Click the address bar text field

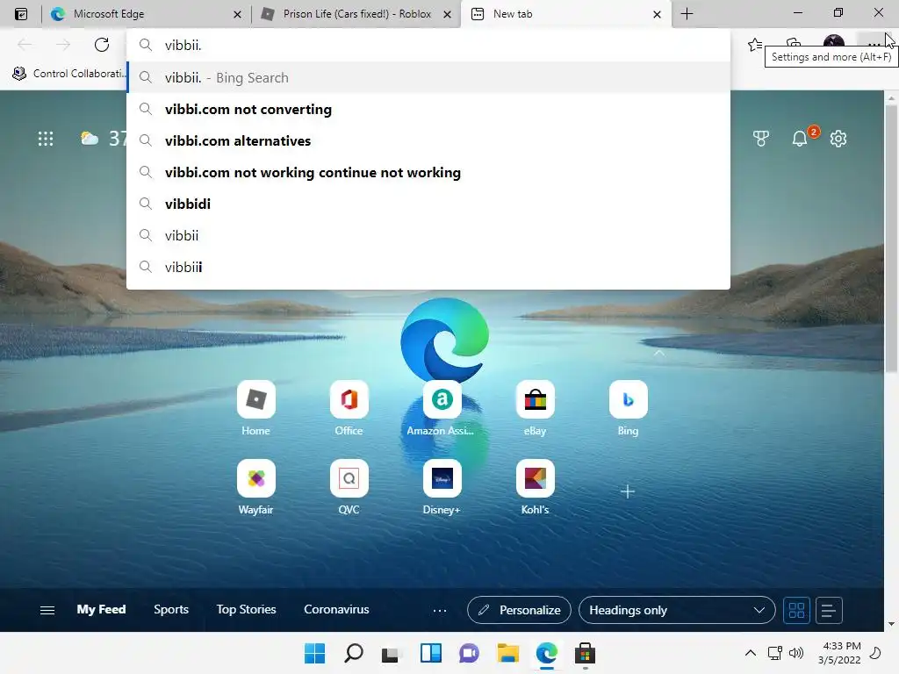coord(428,45)
